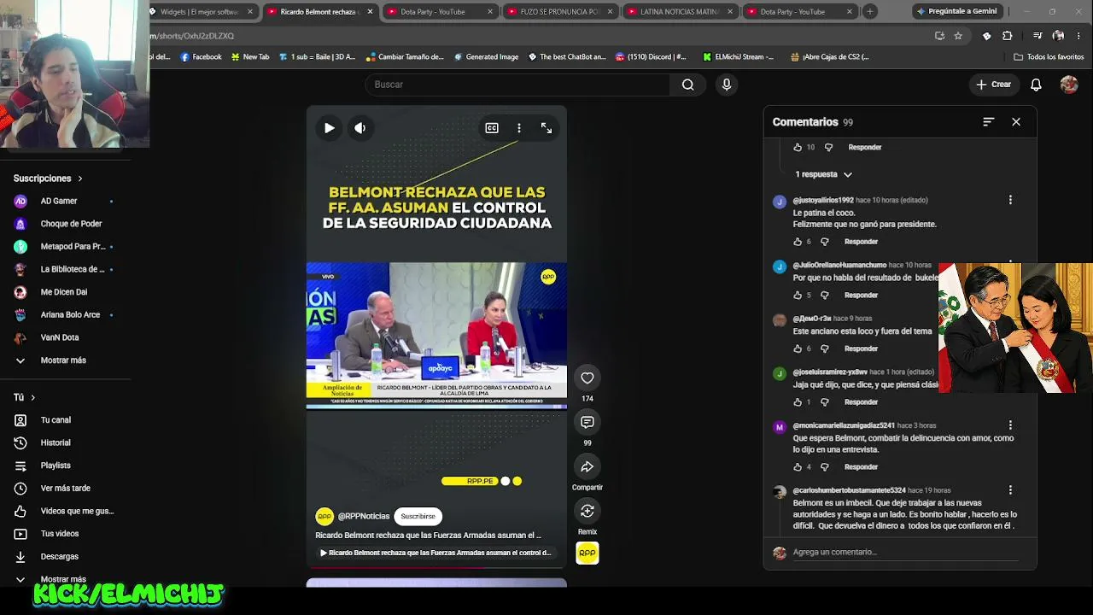Viewport: 1093px width, 615px height.
Task: Focus the Buscar search field
Action: (x=518, y=85)
